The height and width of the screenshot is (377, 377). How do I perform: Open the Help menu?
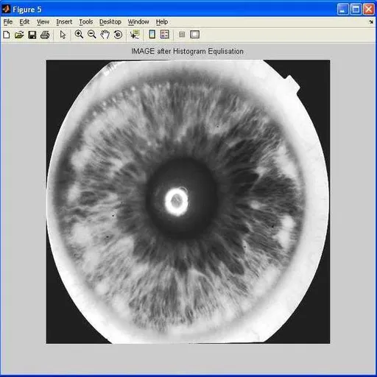point(162,22)
